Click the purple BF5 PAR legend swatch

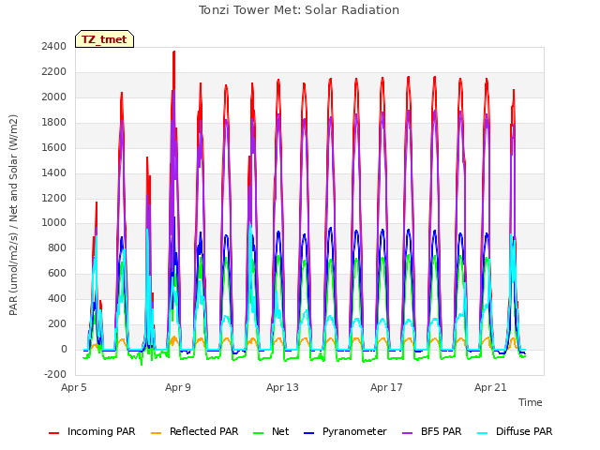click(x=407, y=433)
